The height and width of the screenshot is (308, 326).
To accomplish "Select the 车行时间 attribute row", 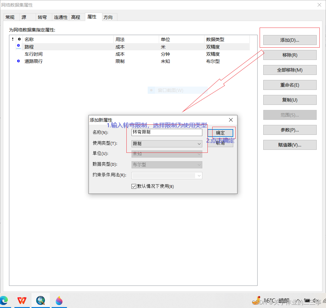I will [x=133, y=54].
